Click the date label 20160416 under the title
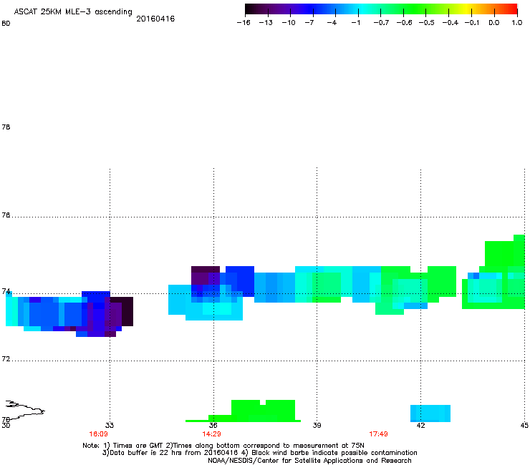This screenshot has height=465, width=530. pyautogui.click(x=155, y=19)
